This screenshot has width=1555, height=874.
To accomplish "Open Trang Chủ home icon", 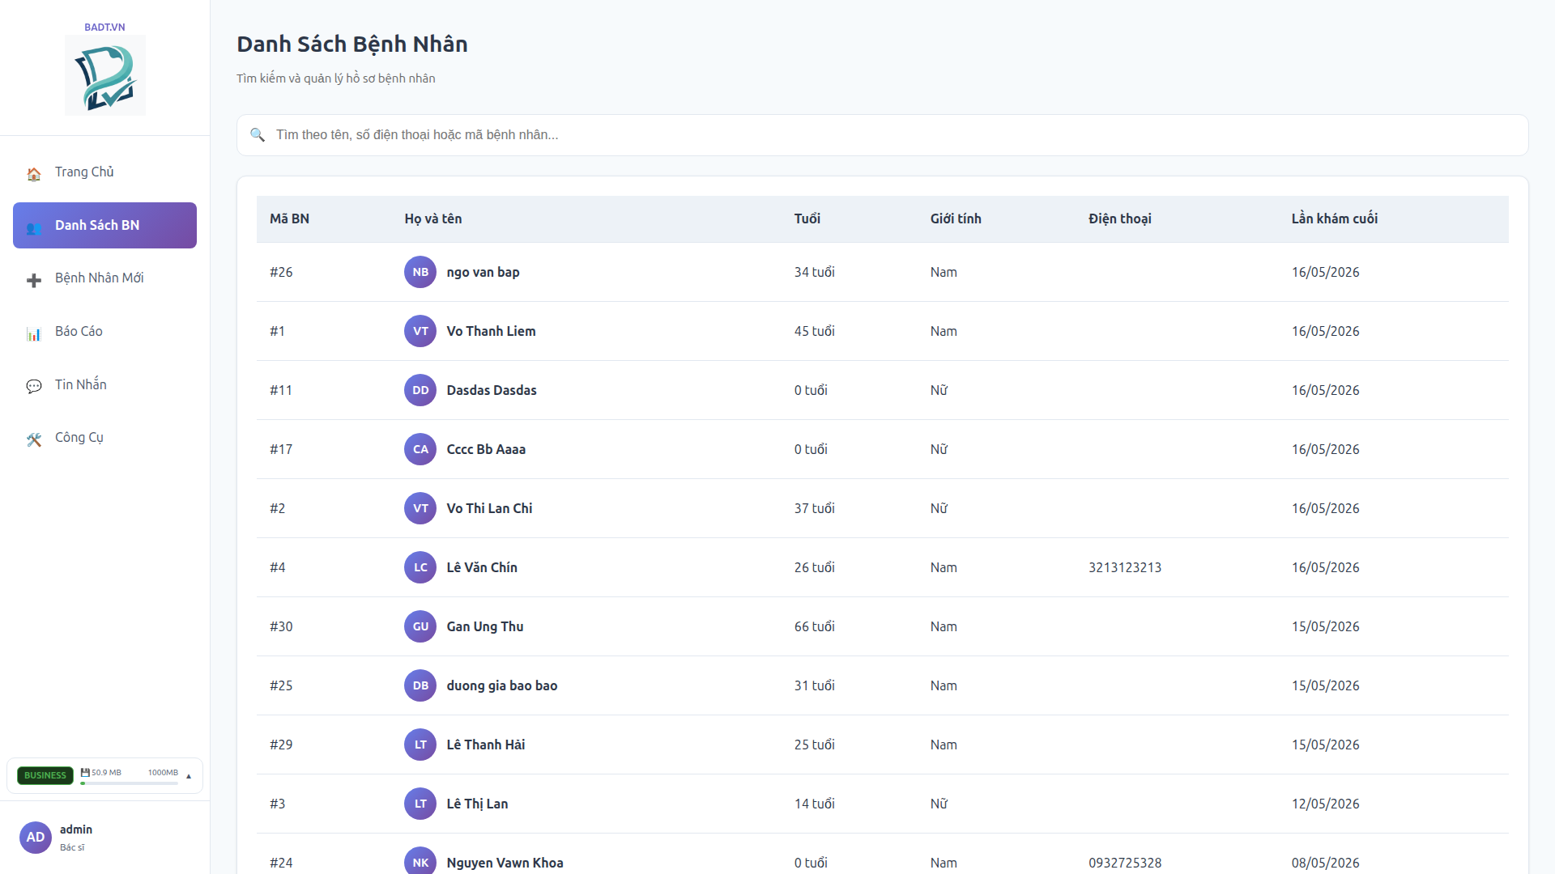I will coord(34,173).
